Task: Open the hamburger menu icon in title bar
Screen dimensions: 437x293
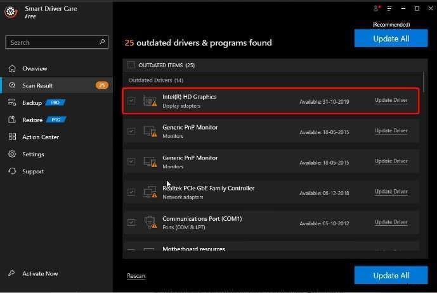Action: pos(389,9)
